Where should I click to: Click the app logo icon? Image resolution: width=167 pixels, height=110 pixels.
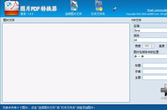[x=11, y=8]
